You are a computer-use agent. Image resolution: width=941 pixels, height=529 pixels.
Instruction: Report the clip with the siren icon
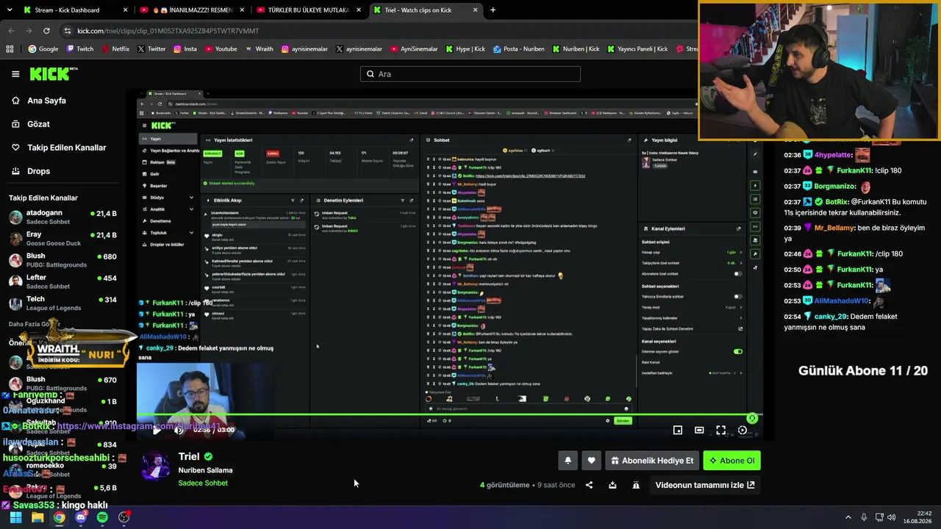tap(636, 485)
